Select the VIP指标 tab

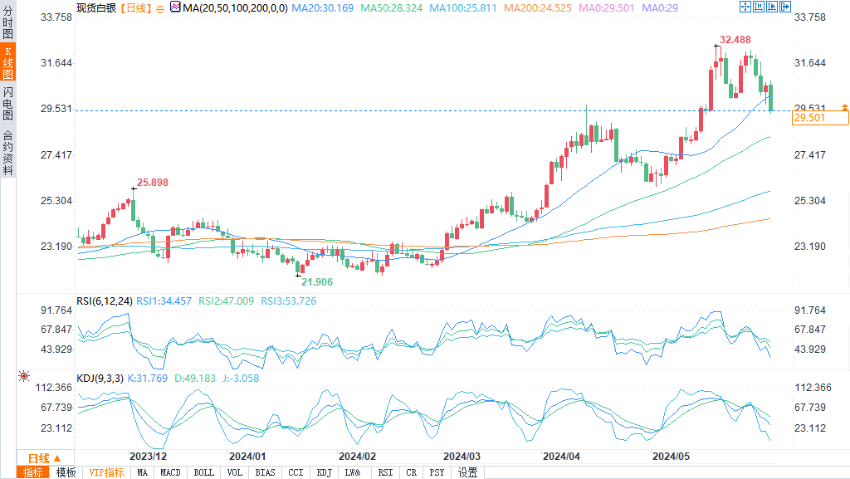coord(106,472)
